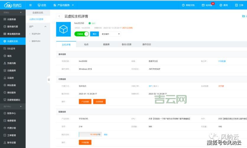Collapse the sidebar section header above 云服务器

[x=13, y=12]
